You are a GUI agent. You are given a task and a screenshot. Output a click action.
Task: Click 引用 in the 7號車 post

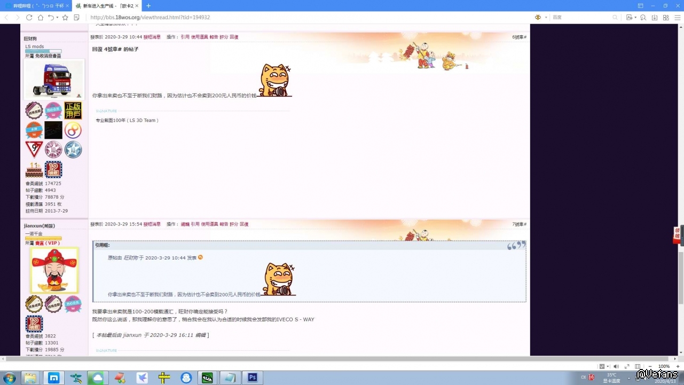pyautogui.click(x=195, y=224)
